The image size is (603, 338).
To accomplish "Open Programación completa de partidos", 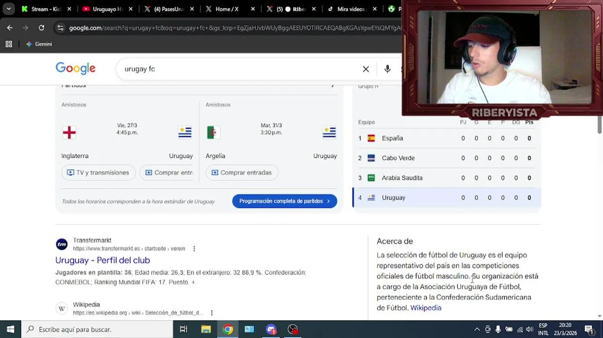I will [x=285, y=201].
